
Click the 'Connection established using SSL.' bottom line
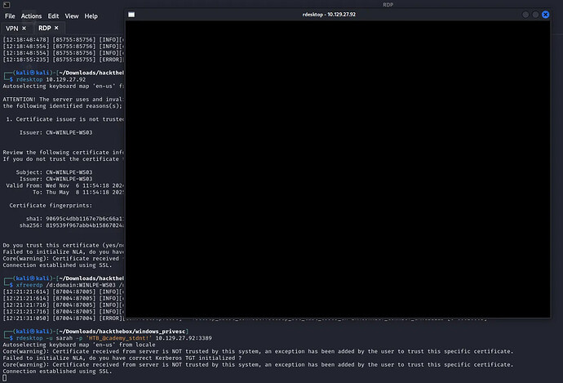pyautogui.click(x=57, y=371)
